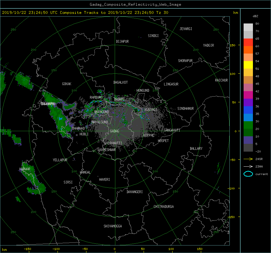Click the -150 km label on bottom axis
This screenshot has width=271, height=253.
tap(27, 249)
